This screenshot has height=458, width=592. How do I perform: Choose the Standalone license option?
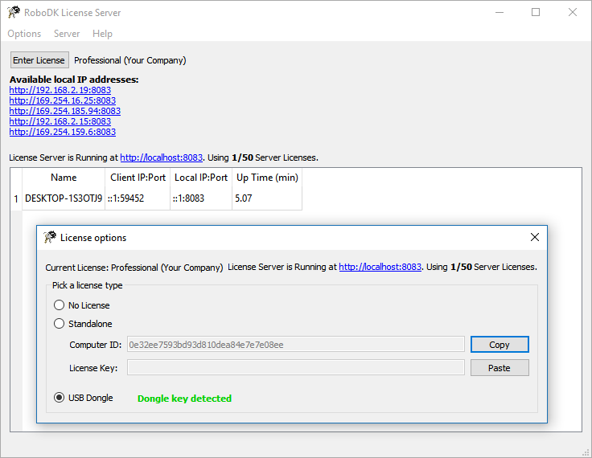coord(60,324)
